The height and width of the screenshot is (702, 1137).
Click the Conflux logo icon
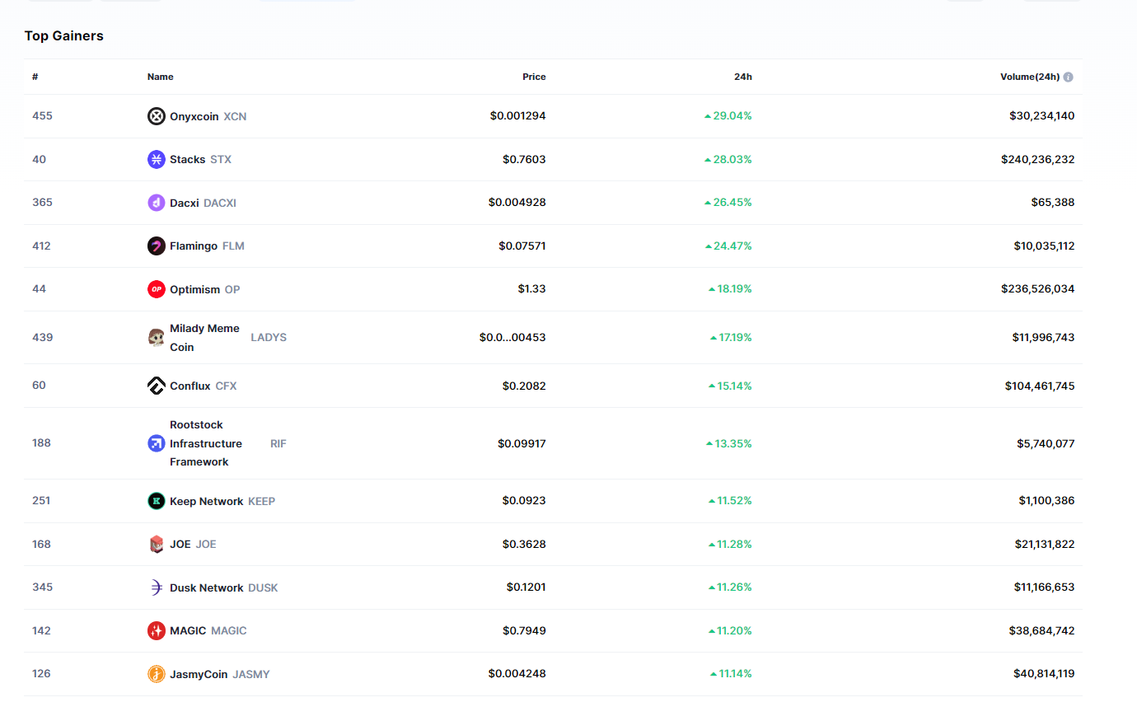(156, 386)
